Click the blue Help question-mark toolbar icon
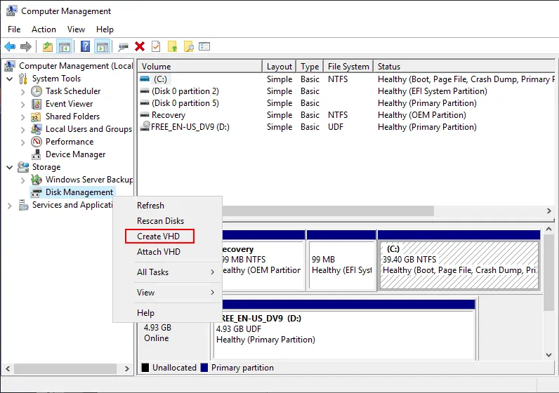 click(x=85, y=47)
